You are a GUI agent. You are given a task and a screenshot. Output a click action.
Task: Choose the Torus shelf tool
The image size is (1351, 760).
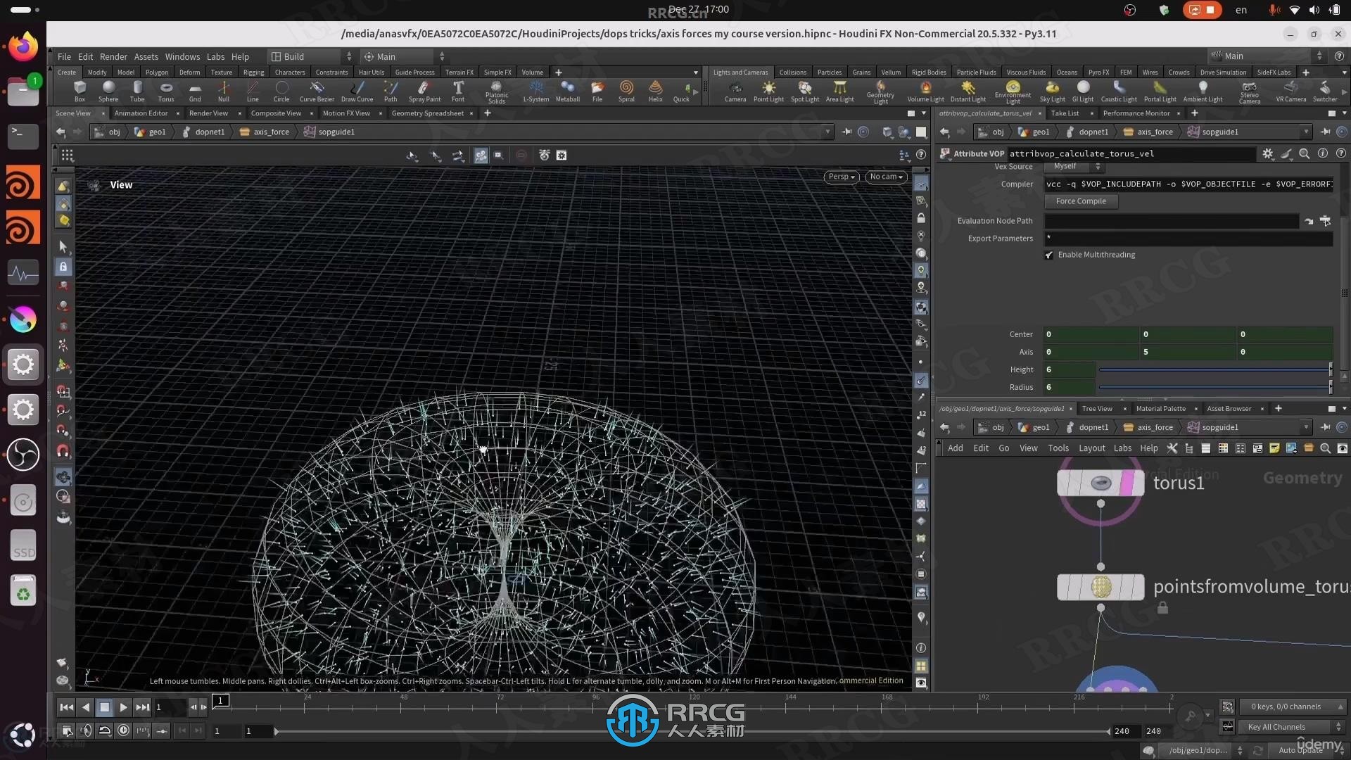pos(166,90)
